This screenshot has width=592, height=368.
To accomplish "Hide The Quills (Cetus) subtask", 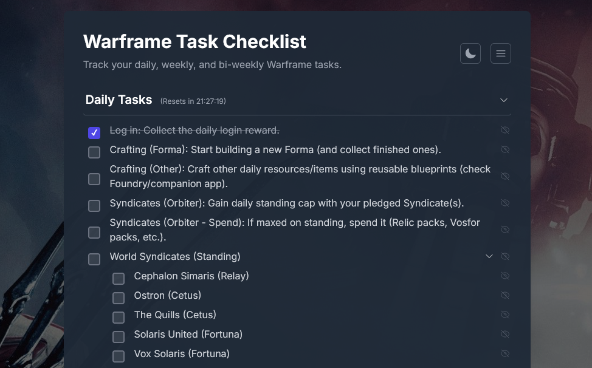I will 505,315.
